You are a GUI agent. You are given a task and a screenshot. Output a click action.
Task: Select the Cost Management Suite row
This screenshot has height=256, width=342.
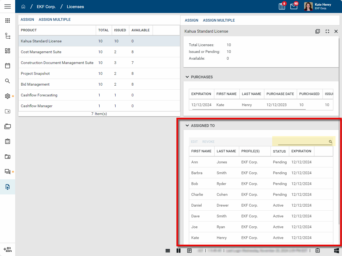tap(41, 52)
